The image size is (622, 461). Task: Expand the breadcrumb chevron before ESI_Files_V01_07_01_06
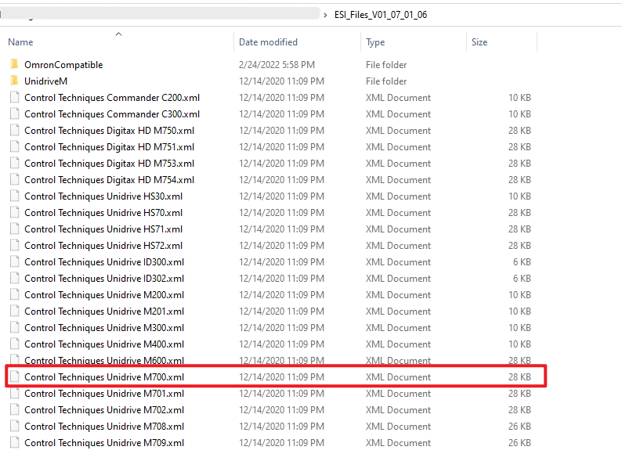[x=325, y=15]
